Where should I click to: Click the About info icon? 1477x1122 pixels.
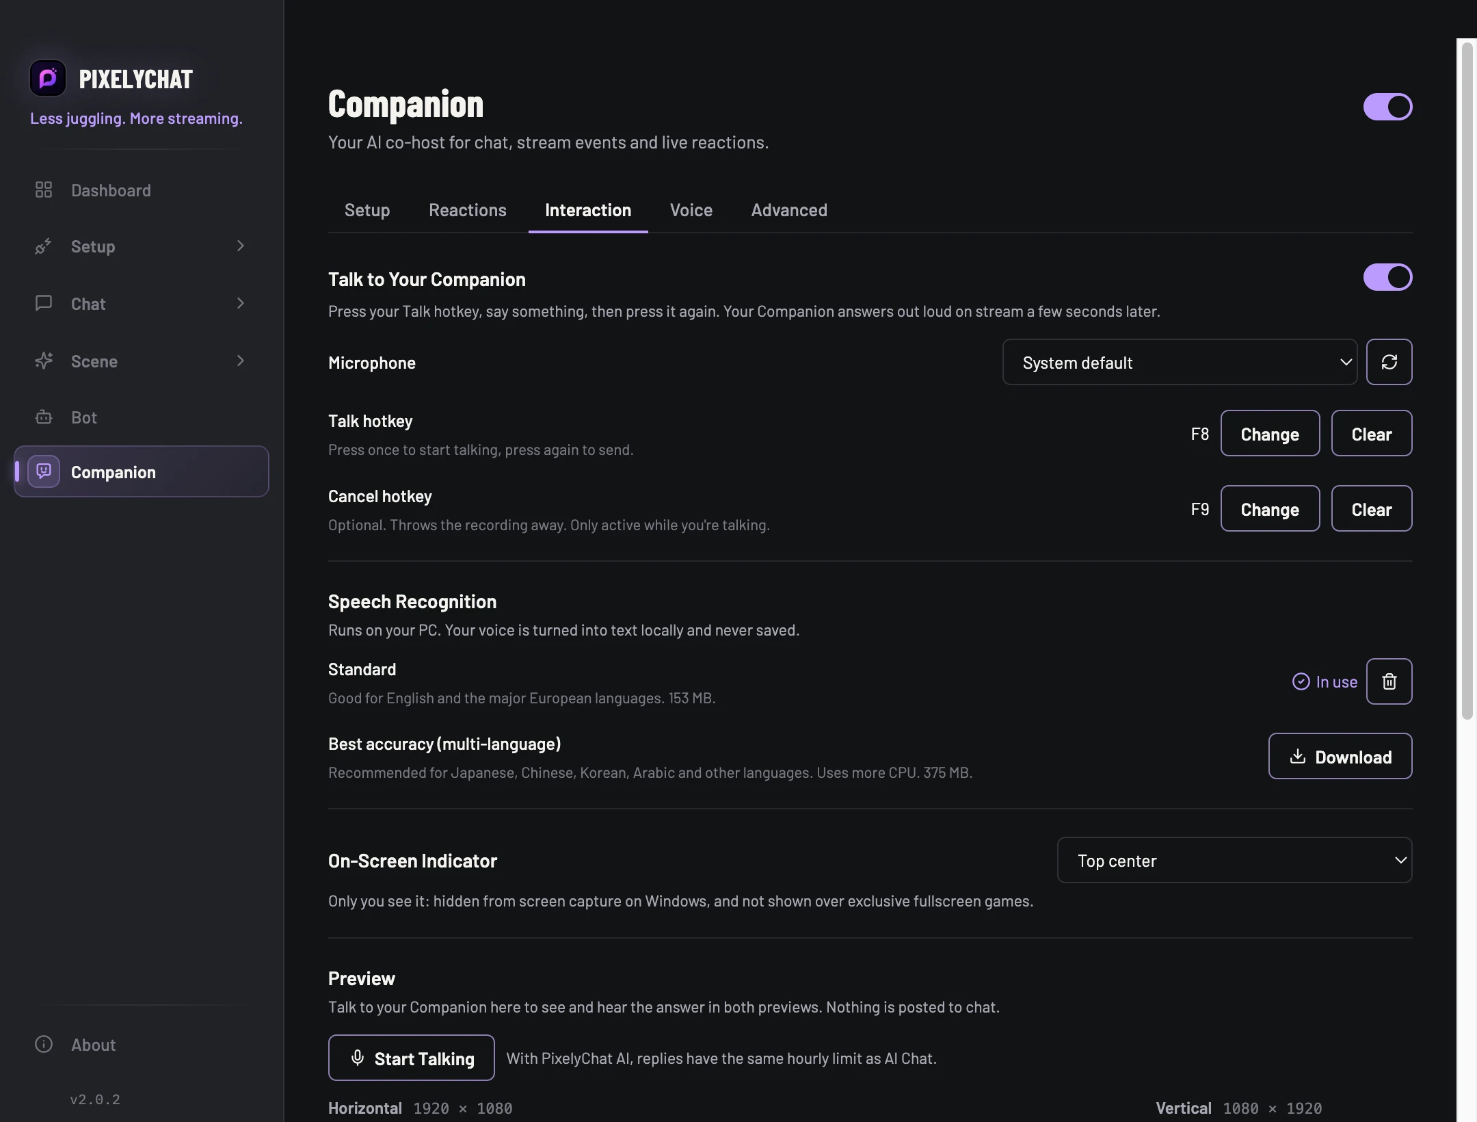pyautogui.click(x=44, y=1044)
